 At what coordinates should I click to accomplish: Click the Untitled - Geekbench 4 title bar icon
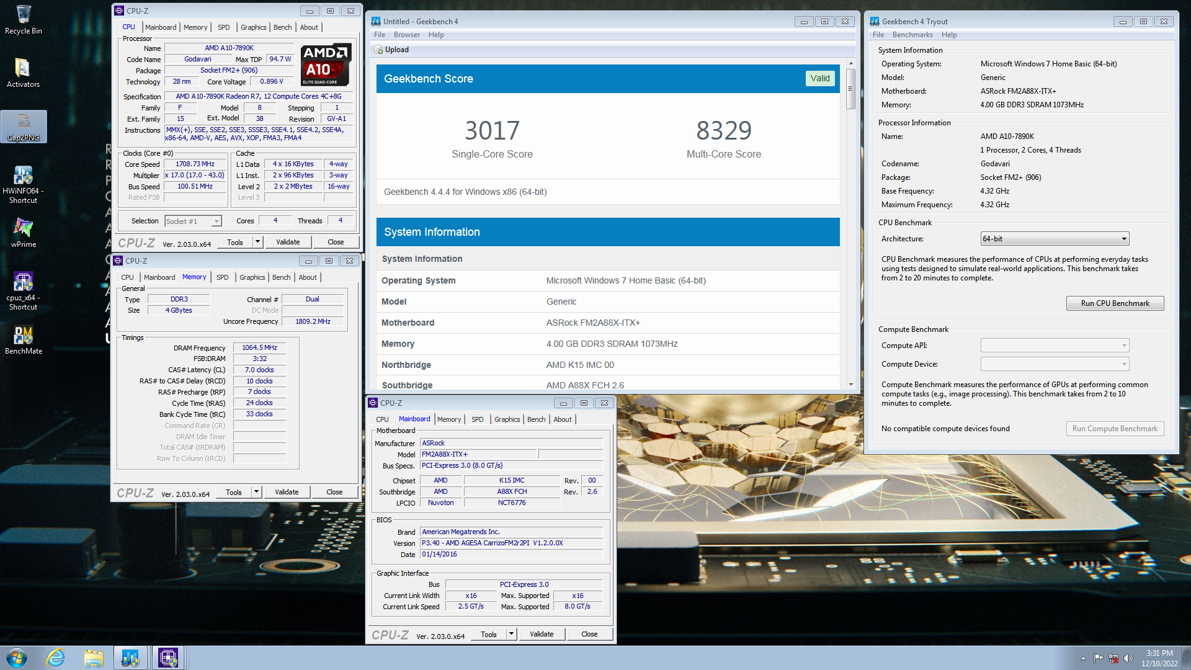376,21
